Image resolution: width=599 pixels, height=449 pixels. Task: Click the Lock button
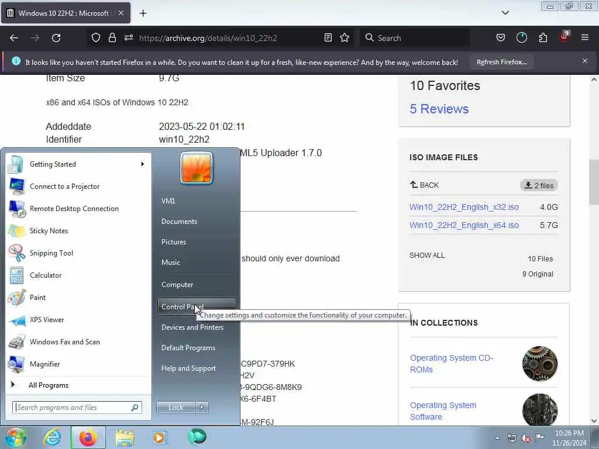click(175, 407)
